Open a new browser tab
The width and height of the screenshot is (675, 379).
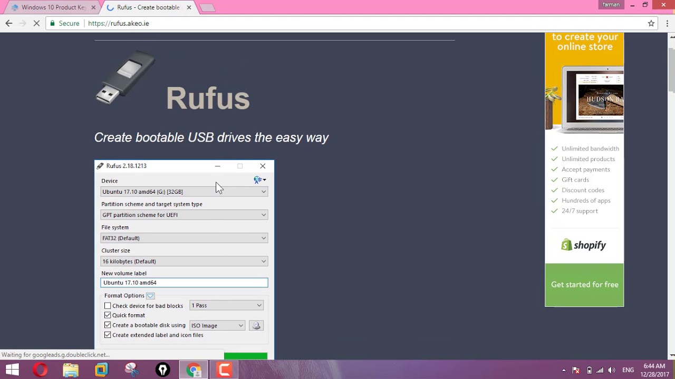pos(207,7)
